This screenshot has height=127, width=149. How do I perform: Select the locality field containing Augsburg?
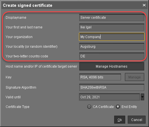112,47
